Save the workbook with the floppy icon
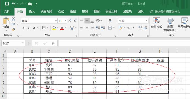The width and height of the screenshot is (190, 99). tap(7, 4)
